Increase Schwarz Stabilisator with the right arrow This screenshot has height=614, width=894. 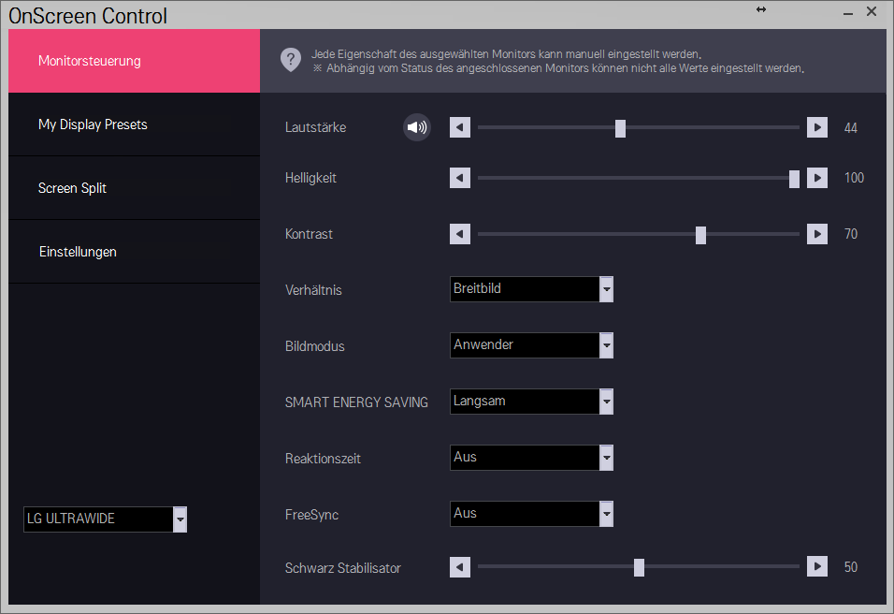point(817,567)
